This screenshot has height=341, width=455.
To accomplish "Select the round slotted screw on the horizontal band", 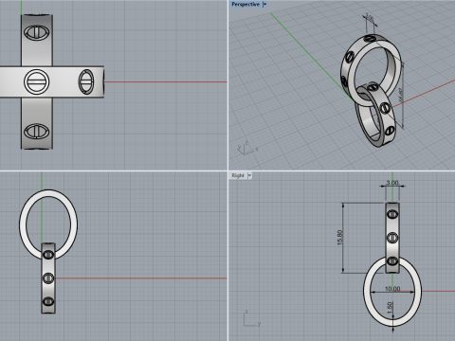I will (x=36, y=81).
